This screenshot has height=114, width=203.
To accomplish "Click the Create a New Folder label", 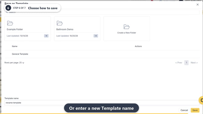I will [127, 33].
